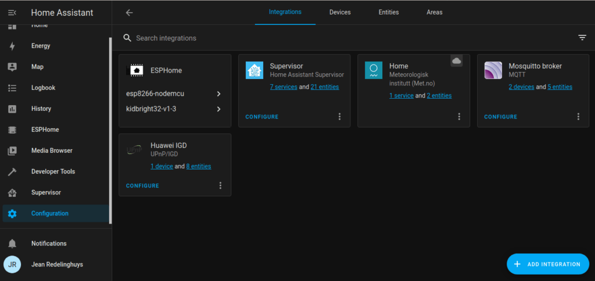Click the Media Browser play icon
This screenshot has width=595, height=281.
coord(12,150)
